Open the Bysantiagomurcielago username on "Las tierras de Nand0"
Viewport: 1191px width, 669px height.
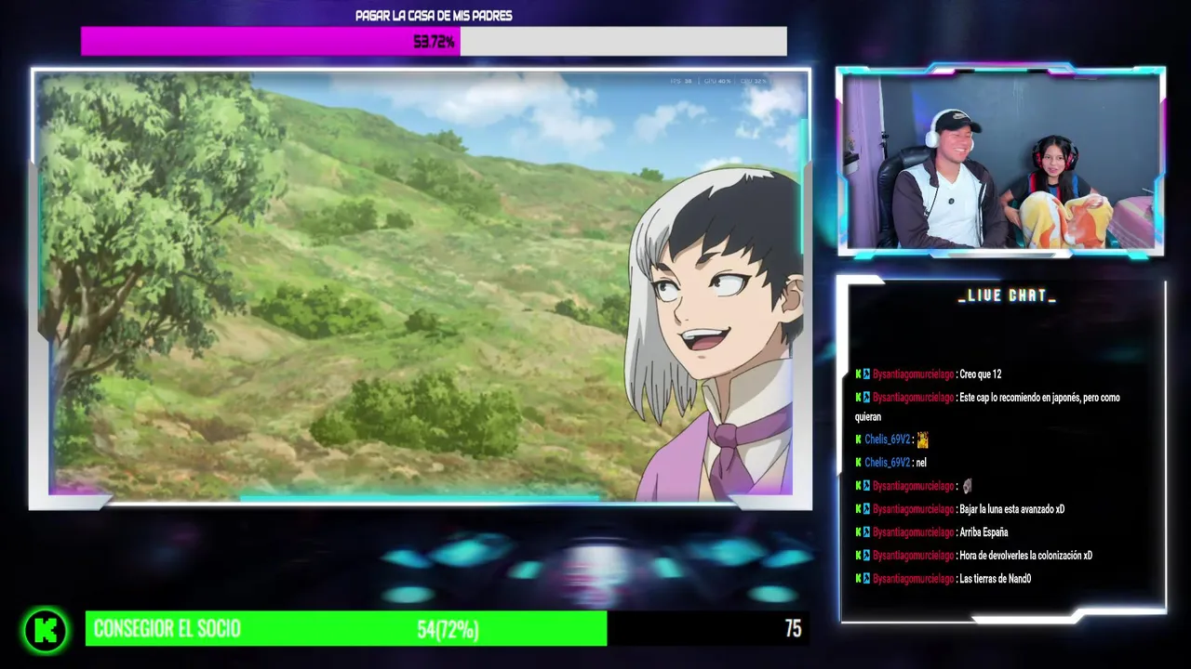click(x=913, y=579)
